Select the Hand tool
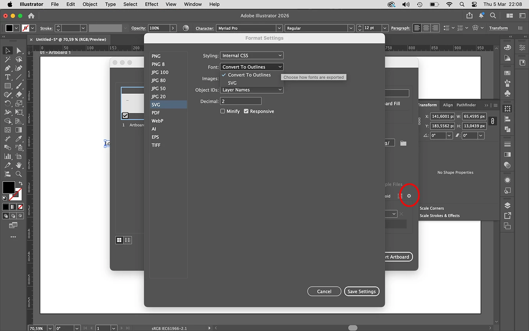 click(x=19, y=165)
